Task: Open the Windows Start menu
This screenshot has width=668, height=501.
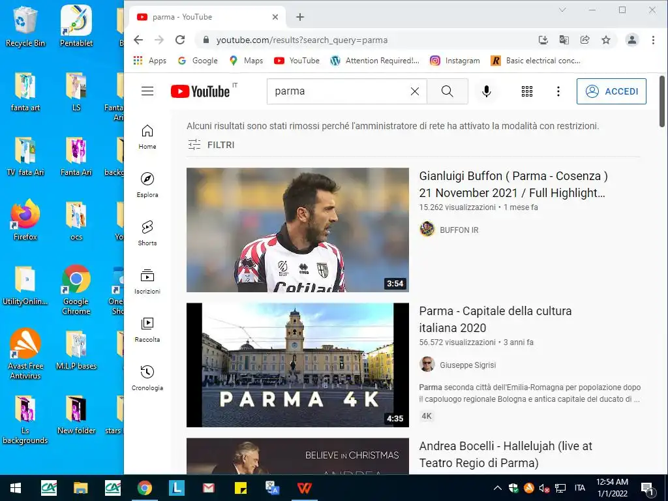Action: pos(16,488)
